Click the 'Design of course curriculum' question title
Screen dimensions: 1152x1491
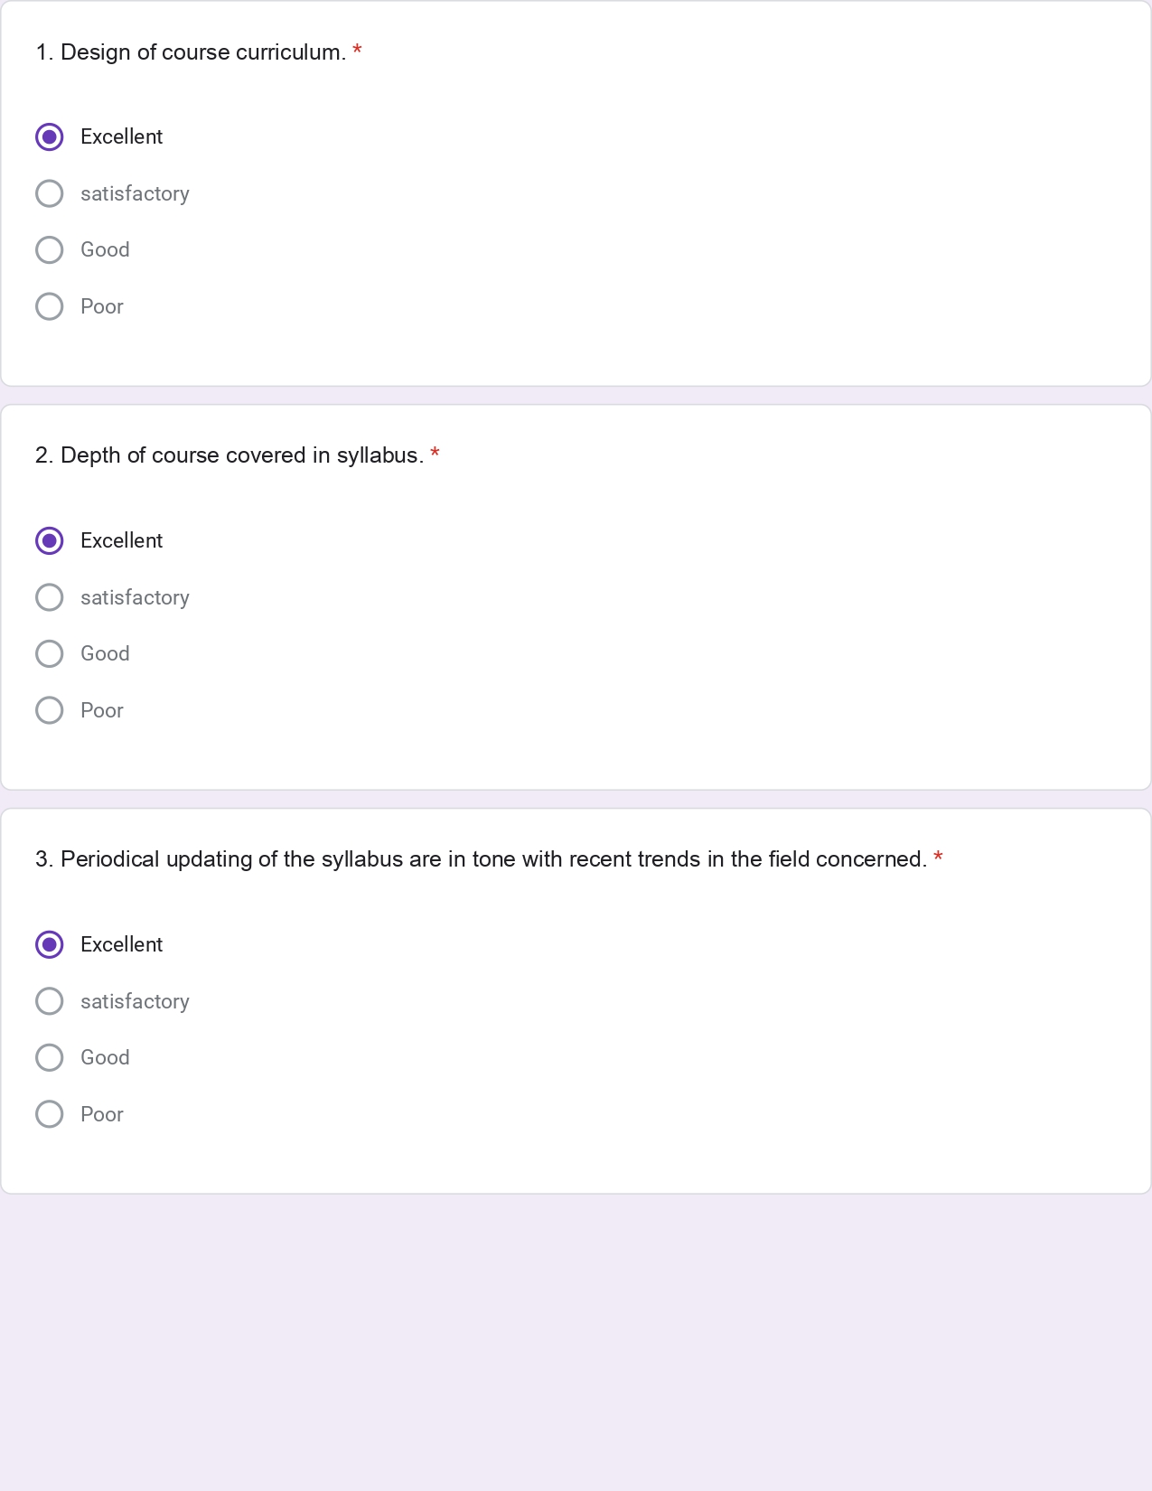[191, 52]
